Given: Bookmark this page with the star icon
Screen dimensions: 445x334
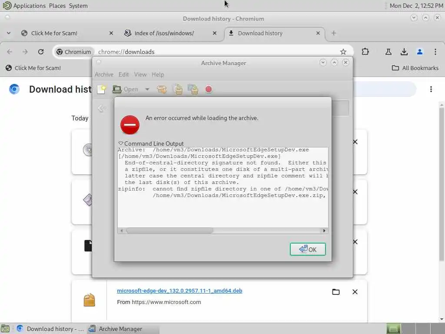Looking at the screenshot, I should pyautogui.click(x=343, y=52).
